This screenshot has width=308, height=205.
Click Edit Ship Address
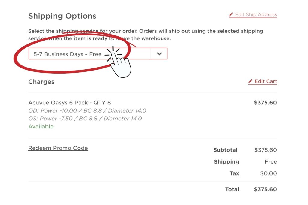pos(256,14)
